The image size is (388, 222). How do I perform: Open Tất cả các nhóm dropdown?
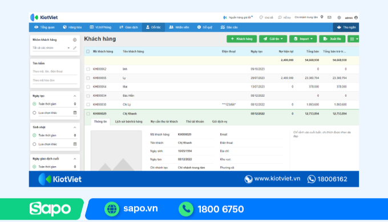(x=51, y=48)
